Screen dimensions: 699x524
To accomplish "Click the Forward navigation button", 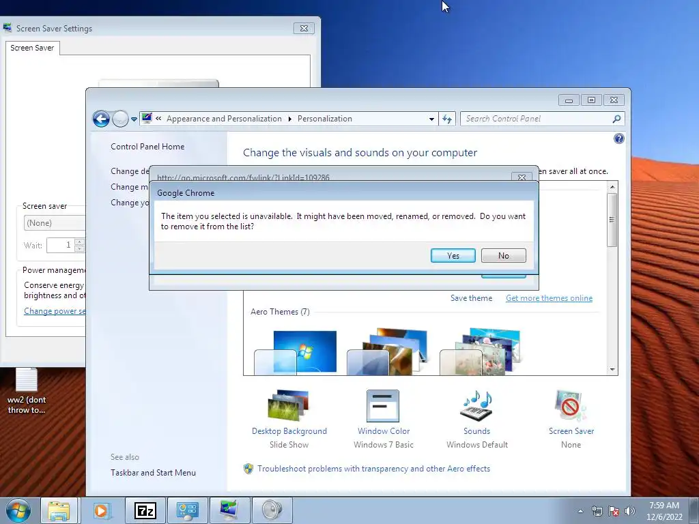I will (x=120, y=119).
